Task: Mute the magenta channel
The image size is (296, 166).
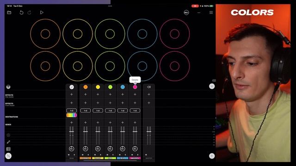Action: point(132,155)
